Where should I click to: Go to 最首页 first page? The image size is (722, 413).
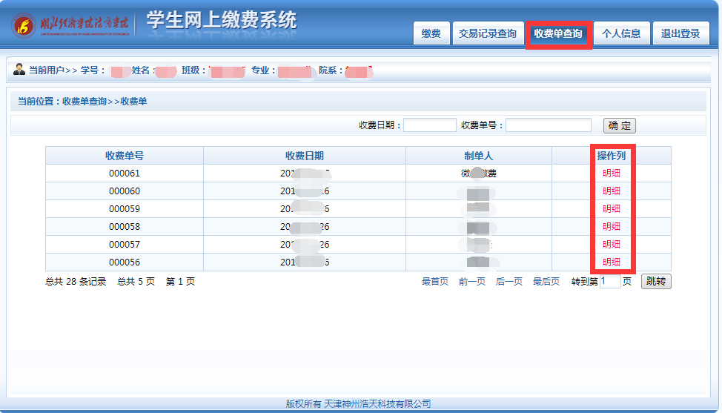click(435, 282)
